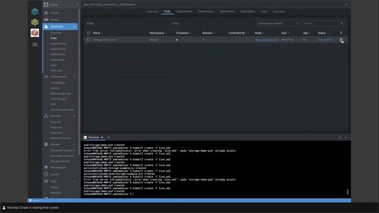Select the orange cube cluster icon
This screenshot has height=213, width=379.
[35, 33]
